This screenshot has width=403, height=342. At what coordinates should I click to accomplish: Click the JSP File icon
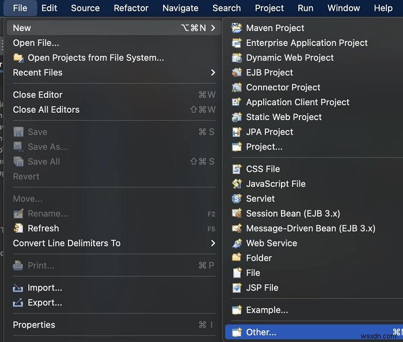click(x=237, y=287)
